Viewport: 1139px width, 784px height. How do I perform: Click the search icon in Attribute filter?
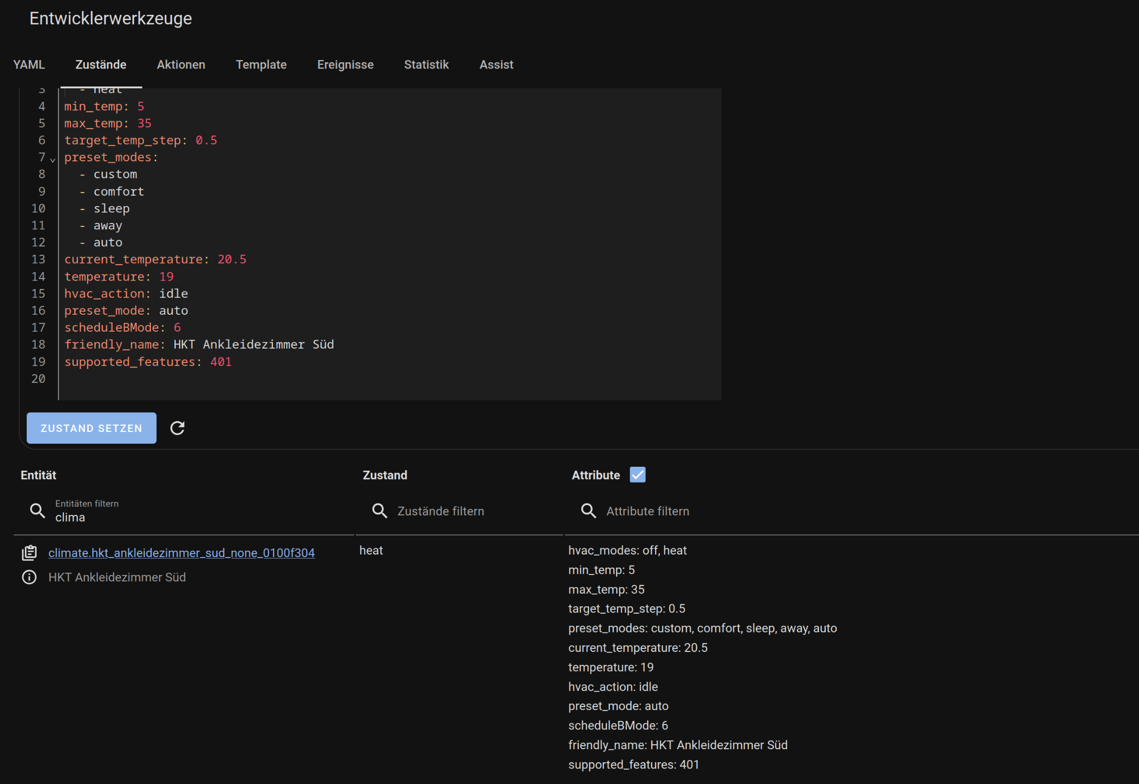coord(589,510)
